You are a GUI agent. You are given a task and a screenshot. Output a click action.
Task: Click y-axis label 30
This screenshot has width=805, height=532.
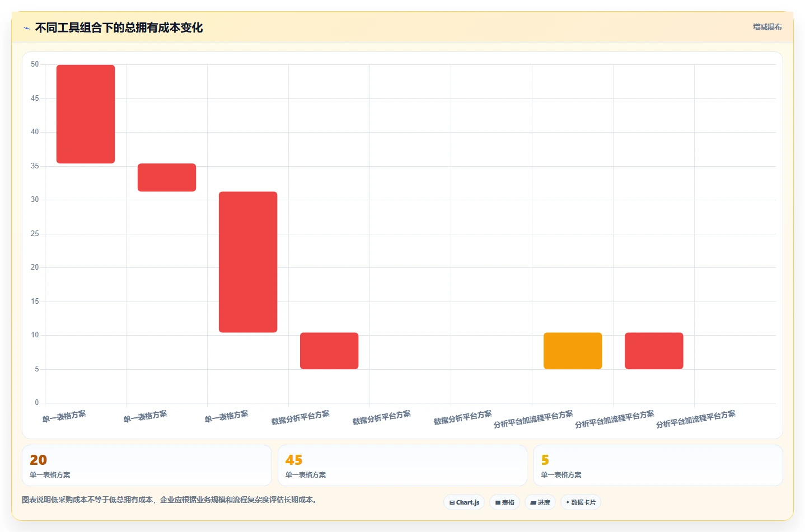tap(35, 200)
